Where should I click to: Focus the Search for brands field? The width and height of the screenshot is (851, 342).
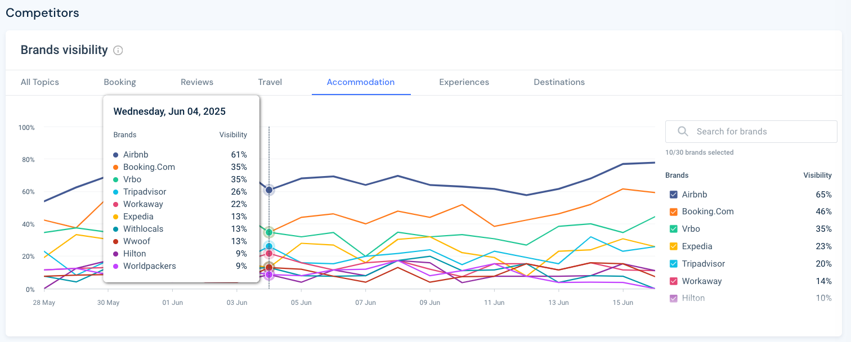(751, 132)
